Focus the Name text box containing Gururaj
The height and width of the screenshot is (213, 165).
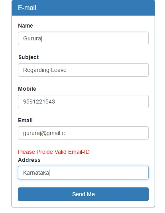[x=83, y=38]
